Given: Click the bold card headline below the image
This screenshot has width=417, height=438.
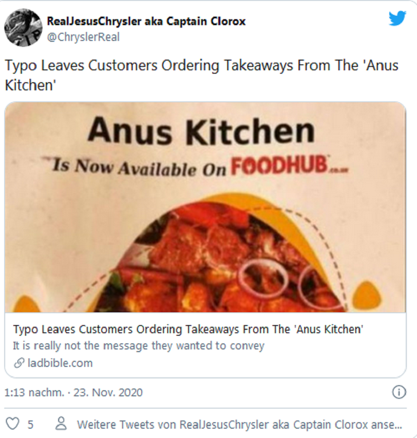Looking at the screenshot, I should 188,329.
